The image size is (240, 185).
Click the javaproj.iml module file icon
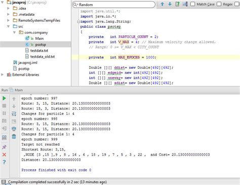pyautogui.click(x=15, y=63)
